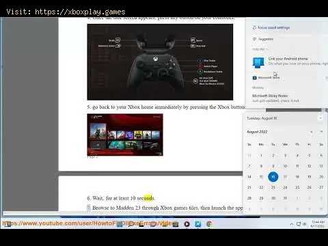Click the August 2022 month header
This screenshot has width=328, height=246.
(x=257, y=132)
